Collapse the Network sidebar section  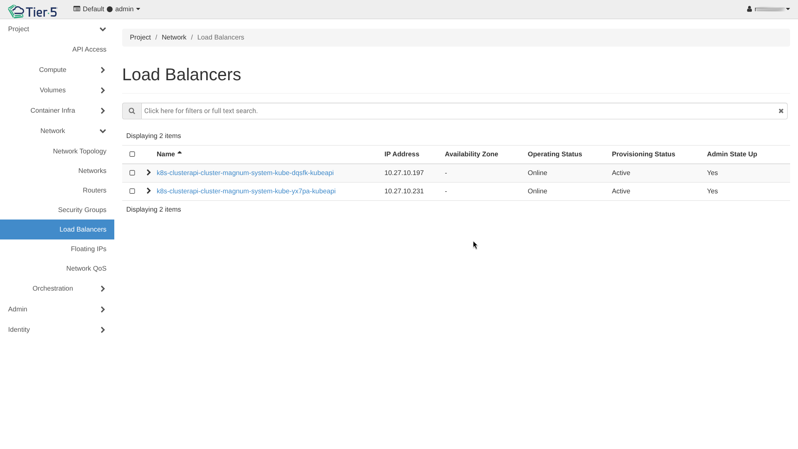(103, 131)
